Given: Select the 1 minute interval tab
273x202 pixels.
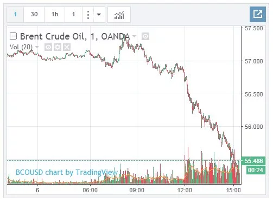Looking at the screenshot, I should 15,15.
